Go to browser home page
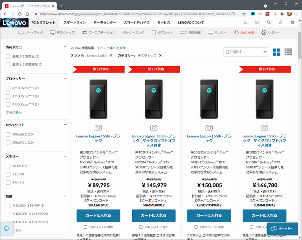This screenshot has height=240, width=302. 27,14
